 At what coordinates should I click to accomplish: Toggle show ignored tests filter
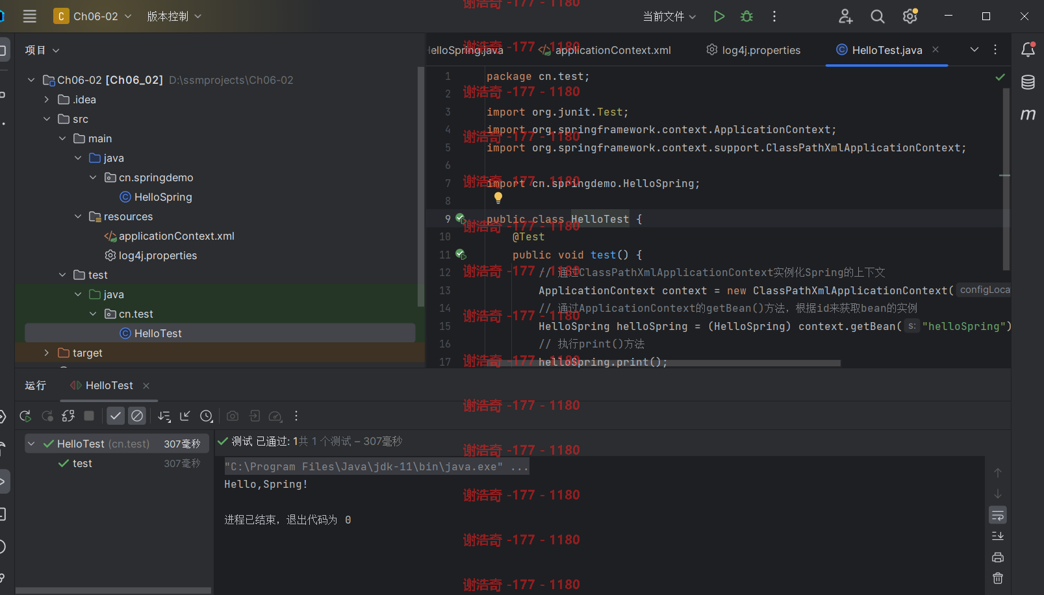tap(137, 416)
